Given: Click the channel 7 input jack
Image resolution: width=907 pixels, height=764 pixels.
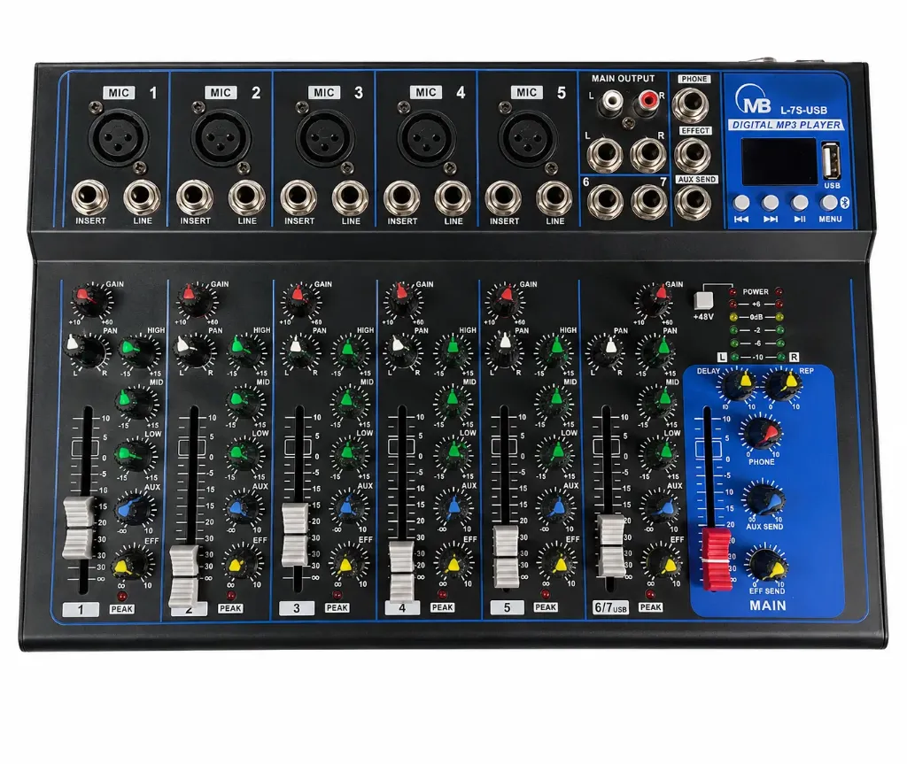Looking at the screenshot, I should pyautogui.click(x=649, y=201).
